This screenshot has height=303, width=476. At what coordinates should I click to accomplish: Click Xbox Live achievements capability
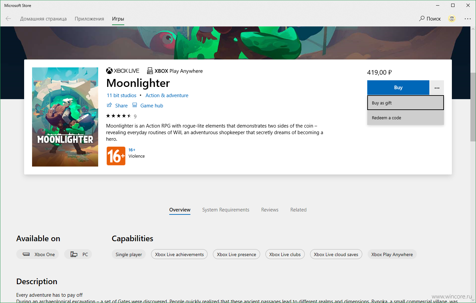click(179, 254)
